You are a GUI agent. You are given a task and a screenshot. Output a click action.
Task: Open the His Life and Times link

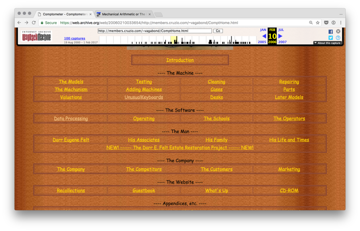coord(289,140)
